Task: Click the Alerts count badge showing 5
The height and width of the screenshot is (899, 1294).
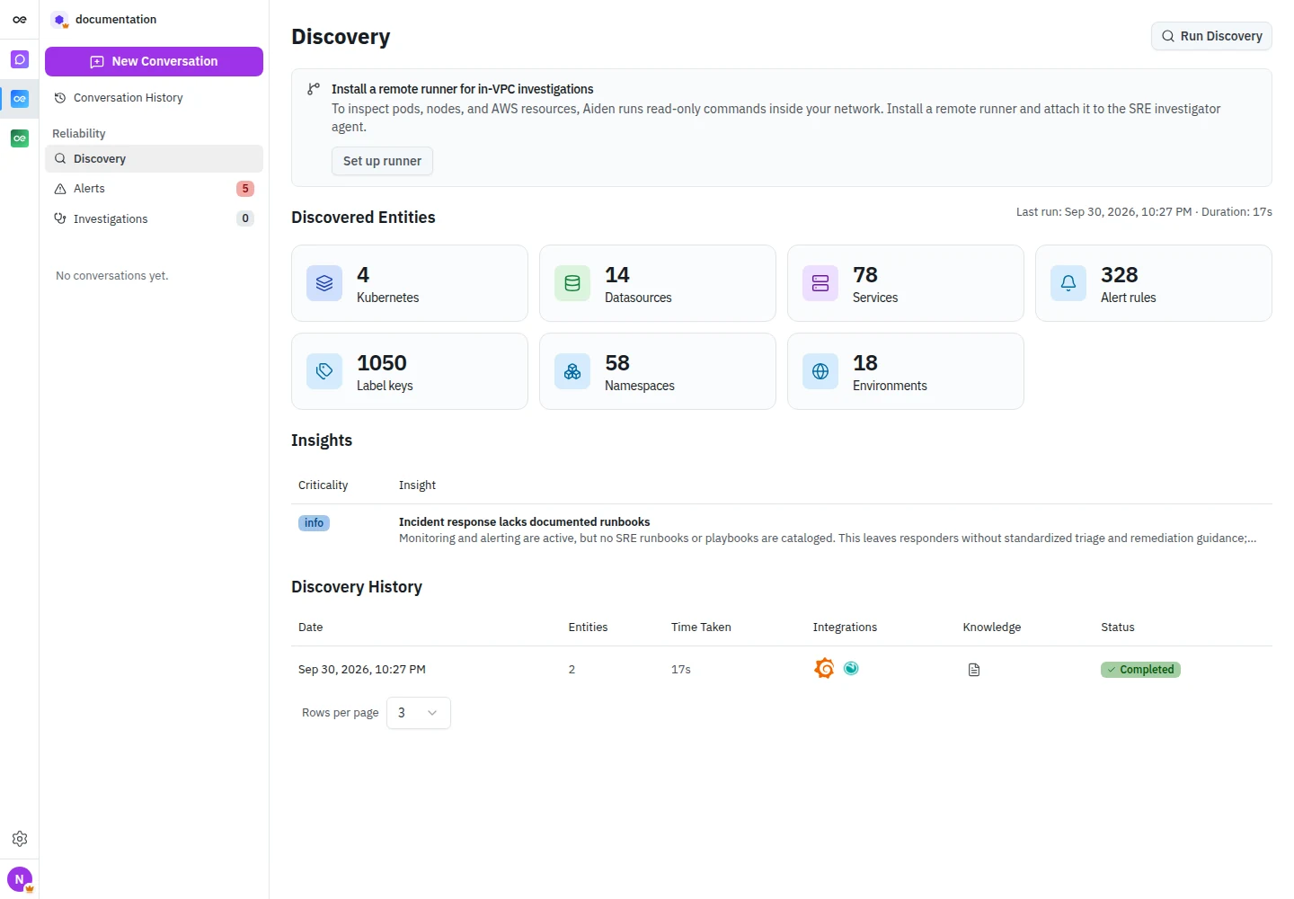Action: [x=245, y=189]
